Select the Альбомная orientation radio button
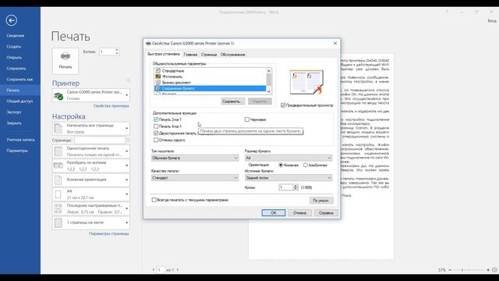This screenshot has height=281, width=499. click(x=306, y=165)
